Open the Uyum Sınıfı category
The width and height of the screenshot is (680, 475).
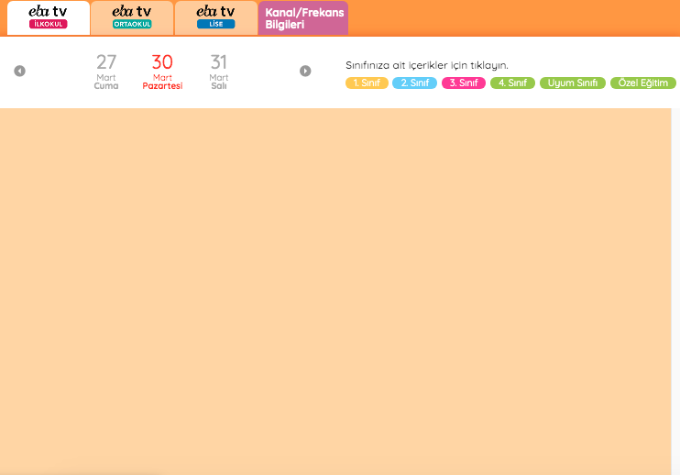(572, 83)
